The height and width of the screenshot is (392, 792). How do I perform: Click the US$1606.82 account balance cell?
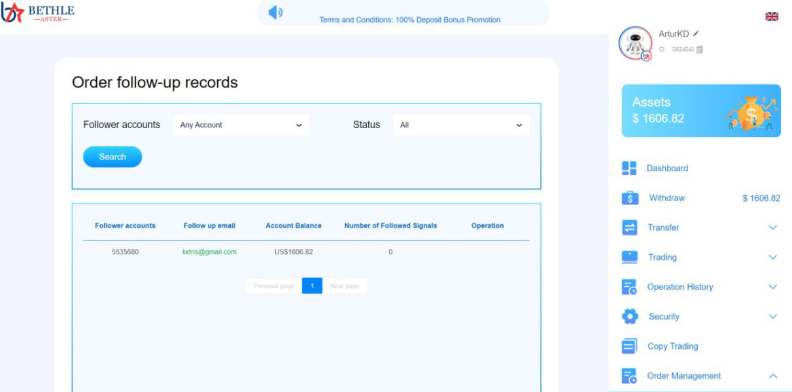[294, 252]
